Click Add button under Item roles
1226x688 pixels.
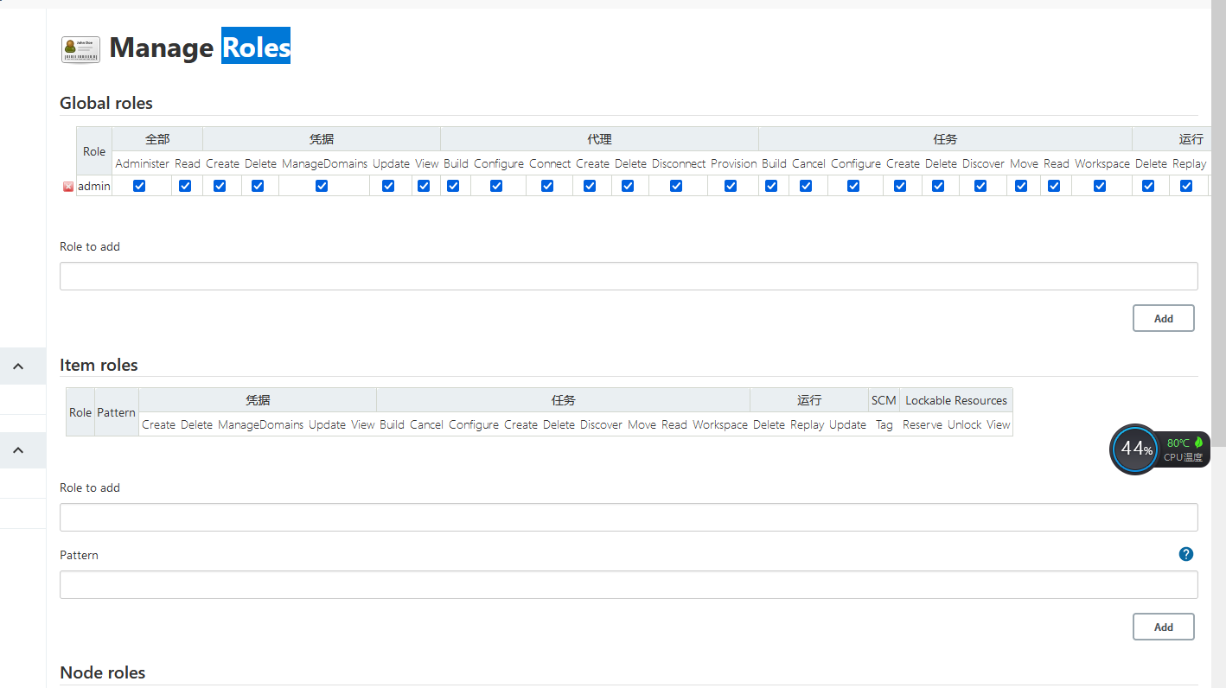tap(1164, 627)
